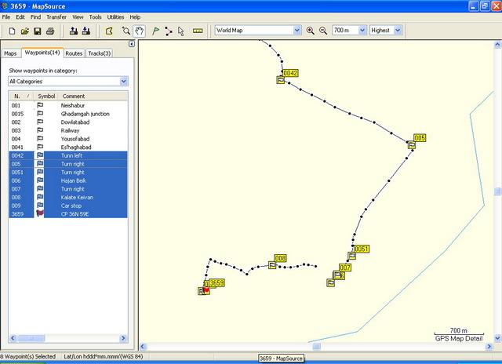Open the All Categories dropdown
The height and width of the screenshot is (364, 502).
coord(124,82)
